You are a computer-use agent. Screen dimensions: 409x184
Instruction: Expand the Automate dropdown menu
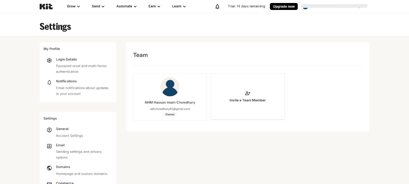coord(126,6)
